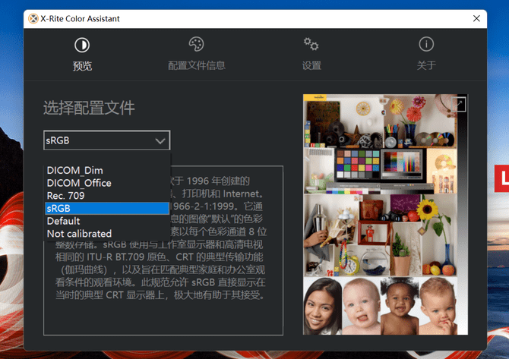The width and height of the screenshot is (509, 359).
Task: Select the Not calibrated option
Action: [79, 234]
